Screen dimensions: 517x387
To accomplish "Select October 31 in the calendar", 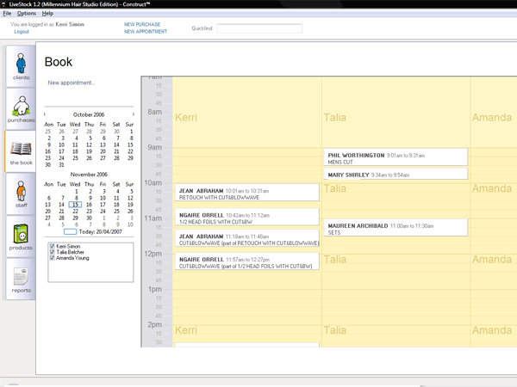I will click(61, 164).
